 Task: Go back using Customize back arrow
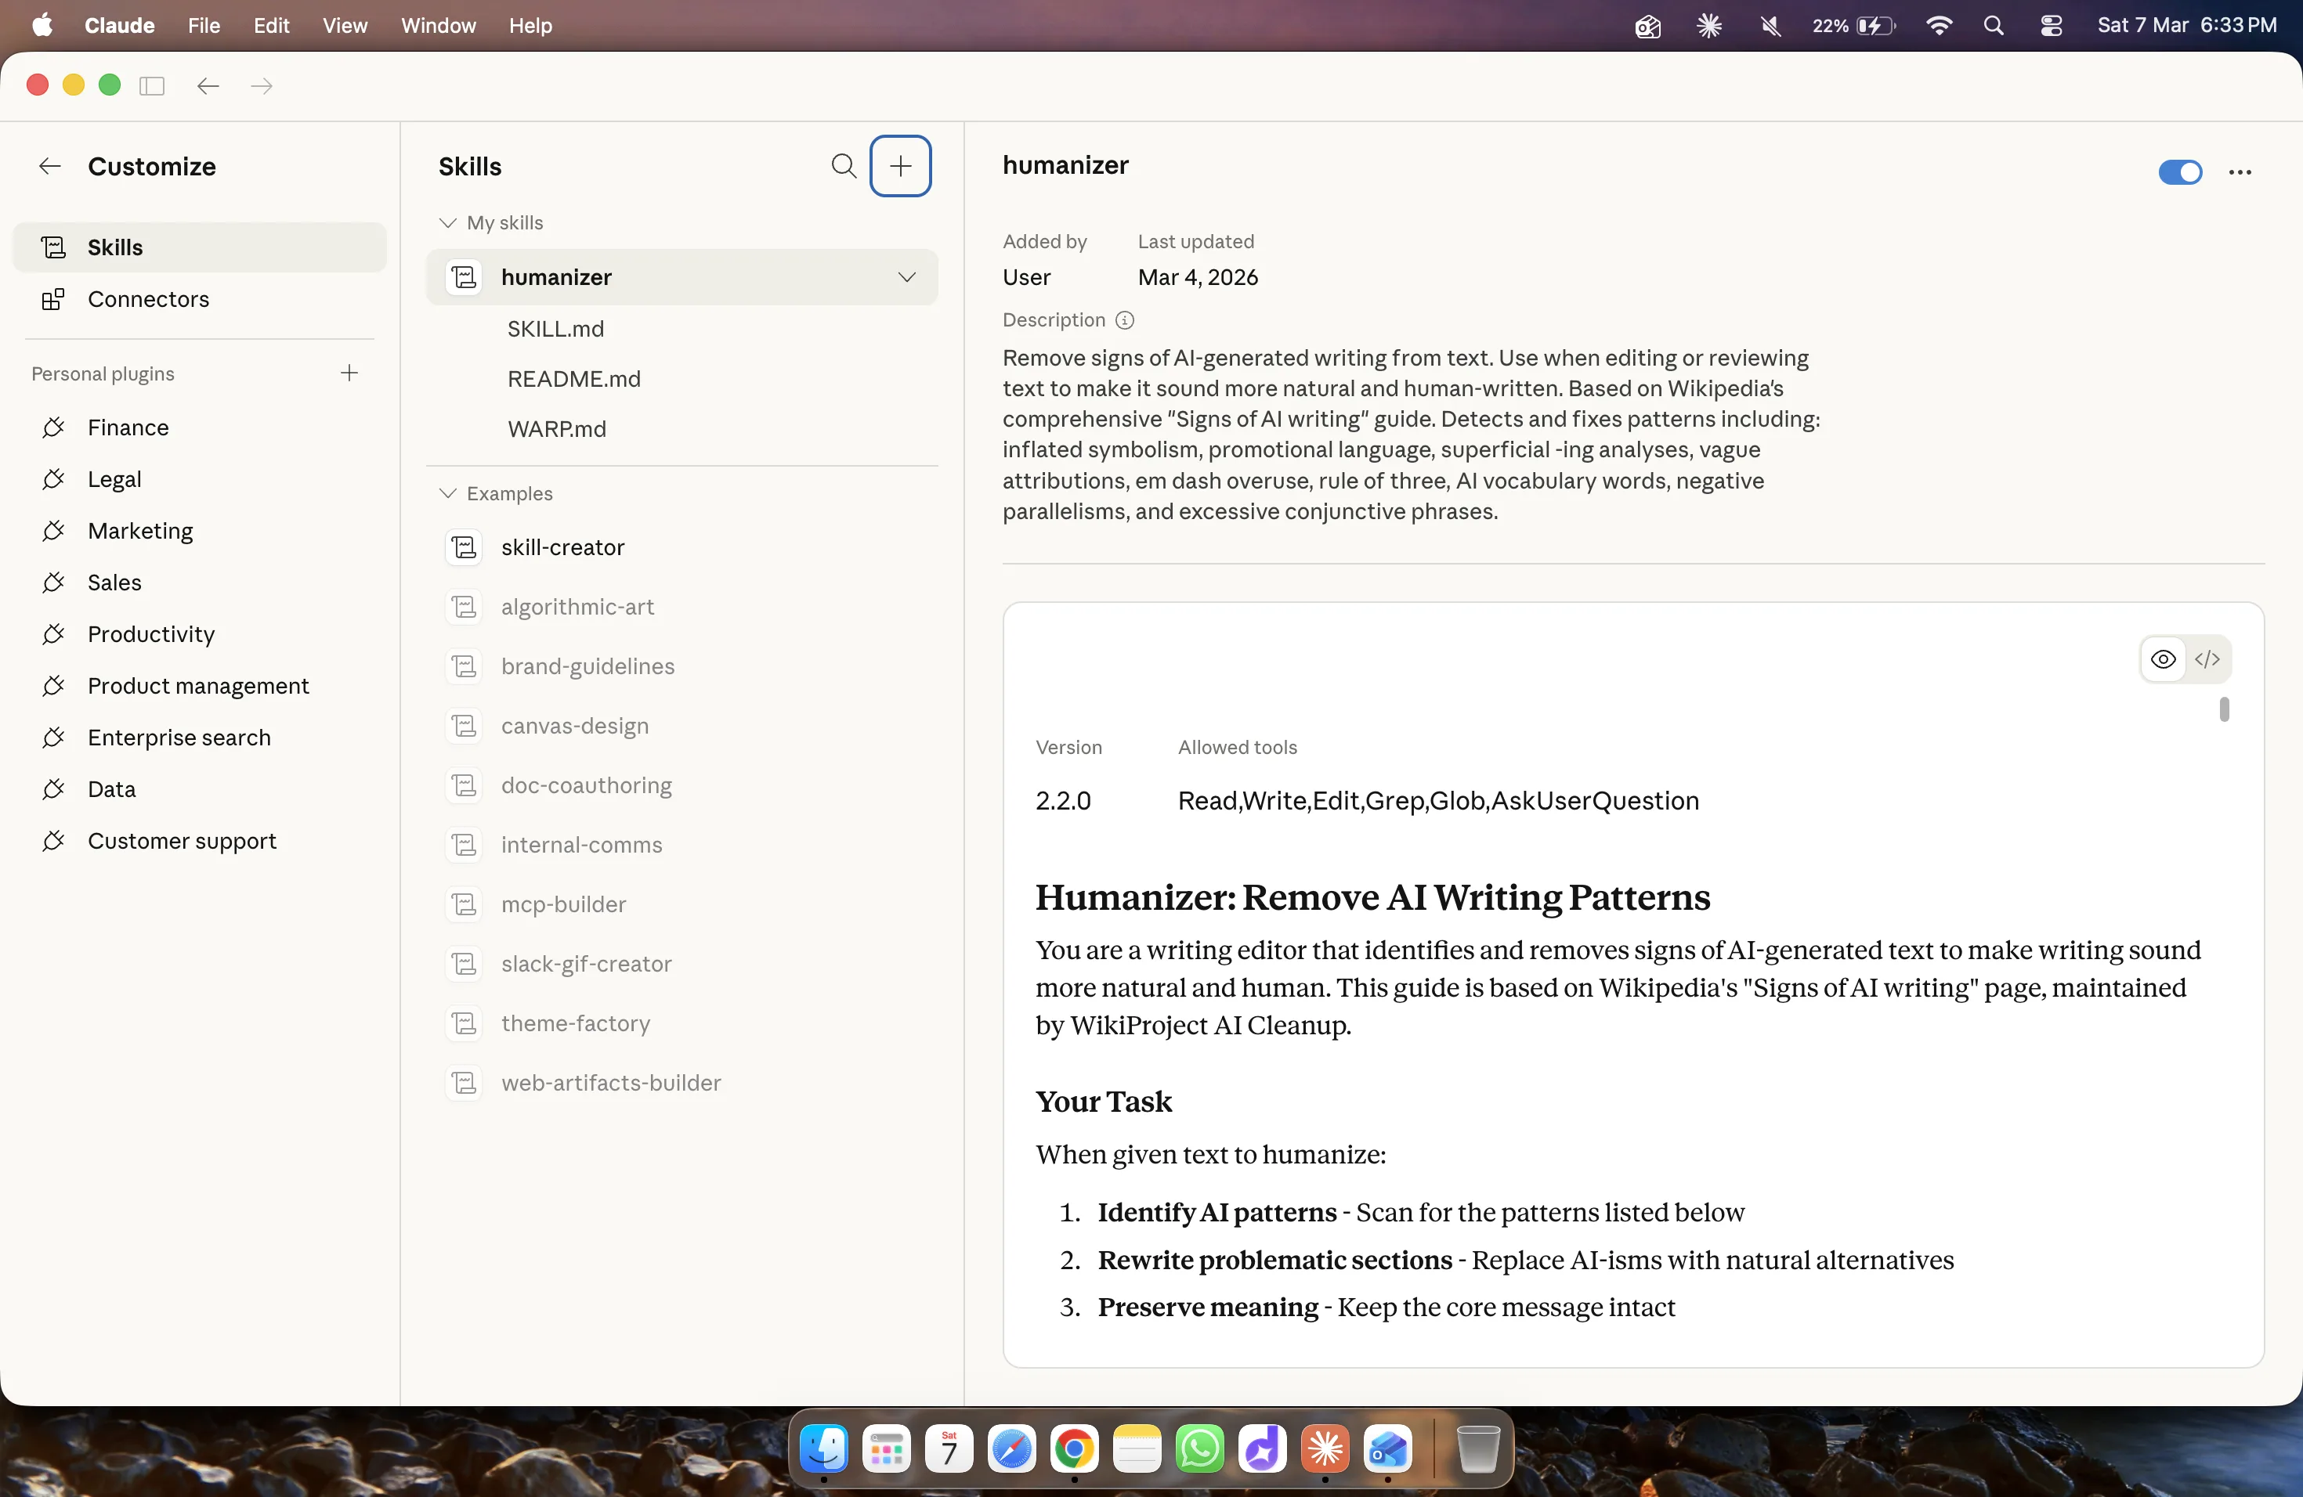(x=49, y=166)
